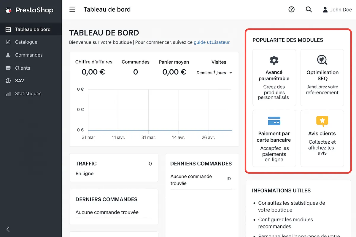This screenshot has height=237, width=356.
Task: Click the Catalogue sidebar icon
Action: (8, 42)
